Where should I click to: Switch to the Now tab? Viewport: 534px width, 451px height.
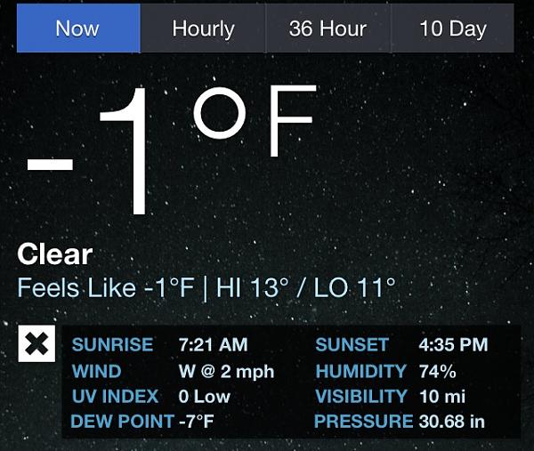click(x=77, y=28)
